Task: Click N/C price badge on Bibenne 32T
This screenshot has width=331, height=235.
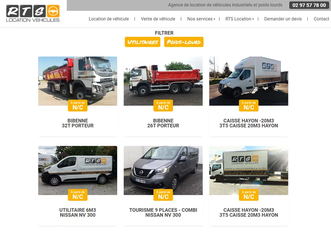Action: pyautogui.click(x=78, y=106)
